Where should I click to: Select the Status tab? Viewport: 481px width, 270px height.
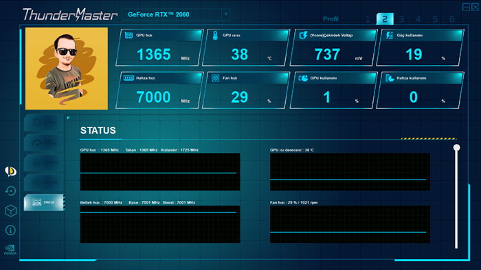coord(44,202)
